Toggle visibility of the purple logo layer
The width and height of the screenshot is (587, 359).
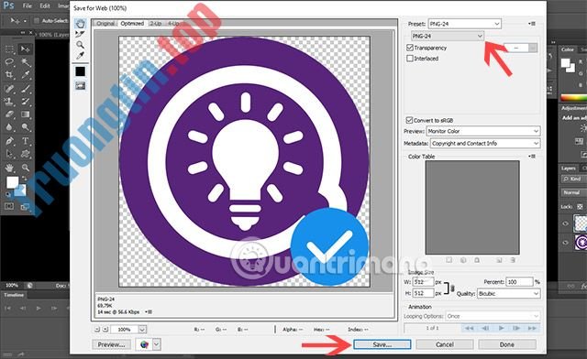565,243
